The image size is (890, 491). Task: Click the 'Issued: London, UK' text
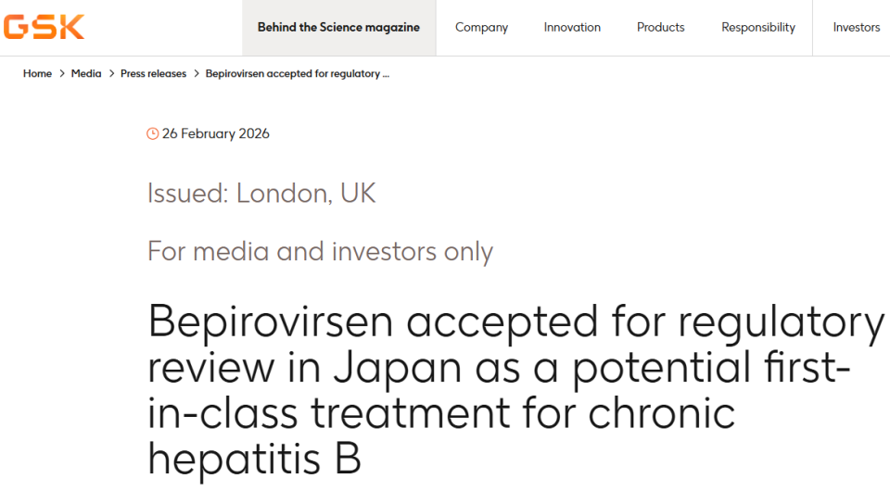click(261, 194)
